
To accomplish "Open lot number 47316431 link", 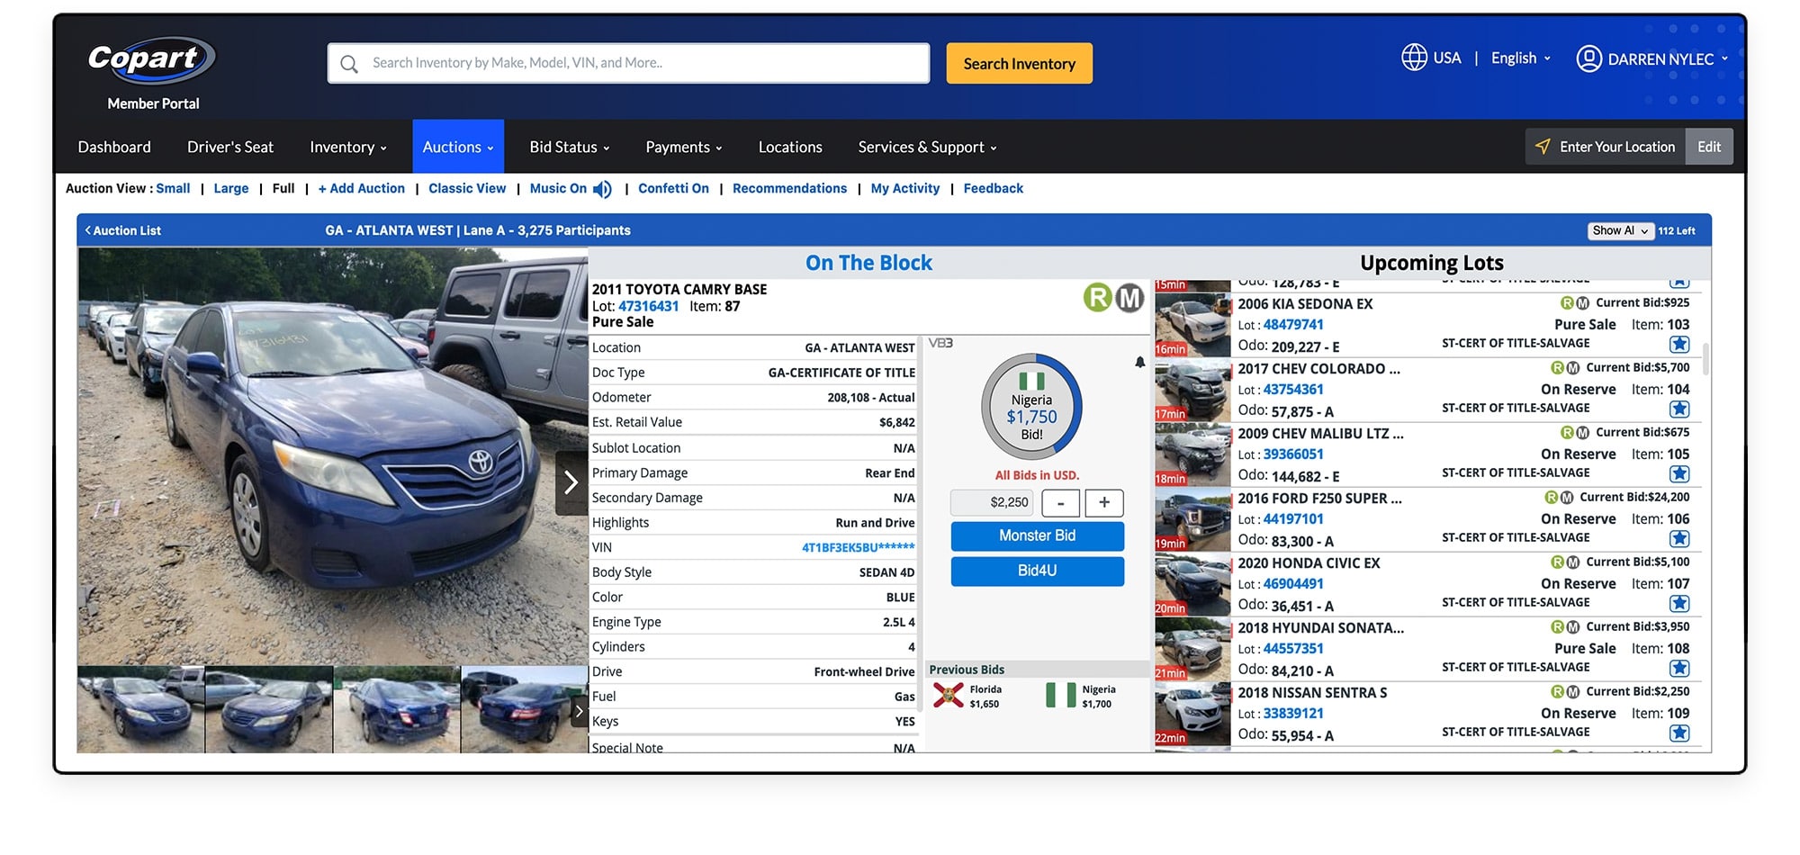I will 648,307.
